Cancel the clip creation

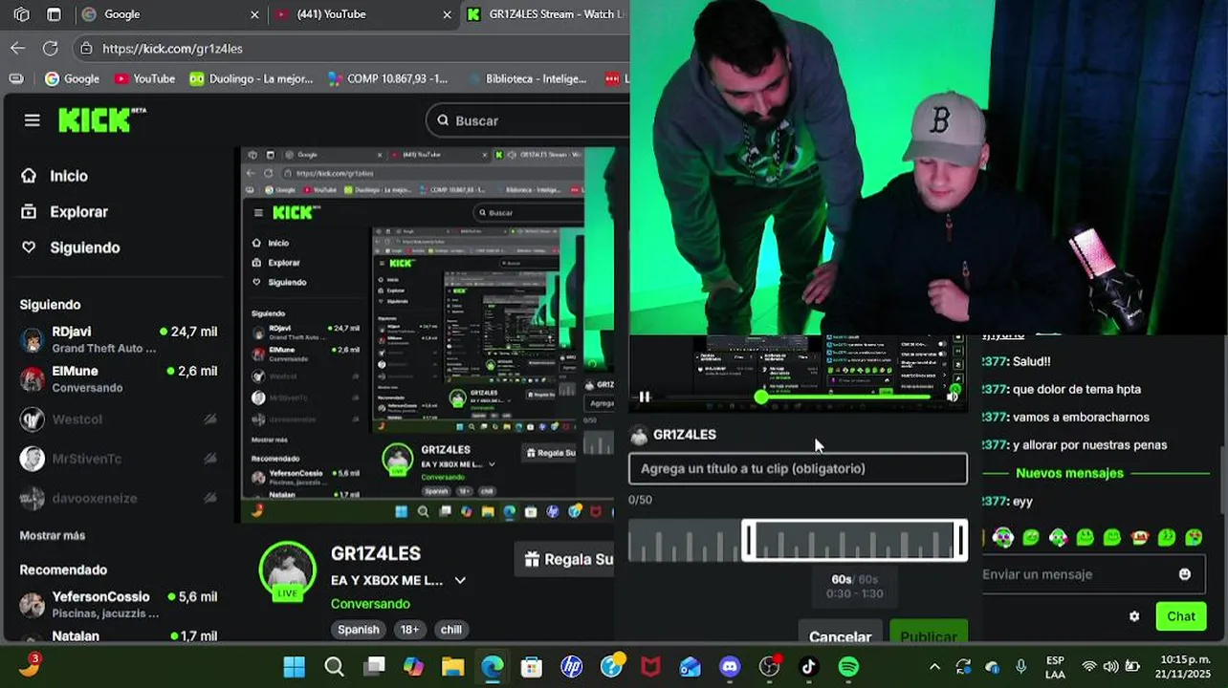(x=840, y=636)
